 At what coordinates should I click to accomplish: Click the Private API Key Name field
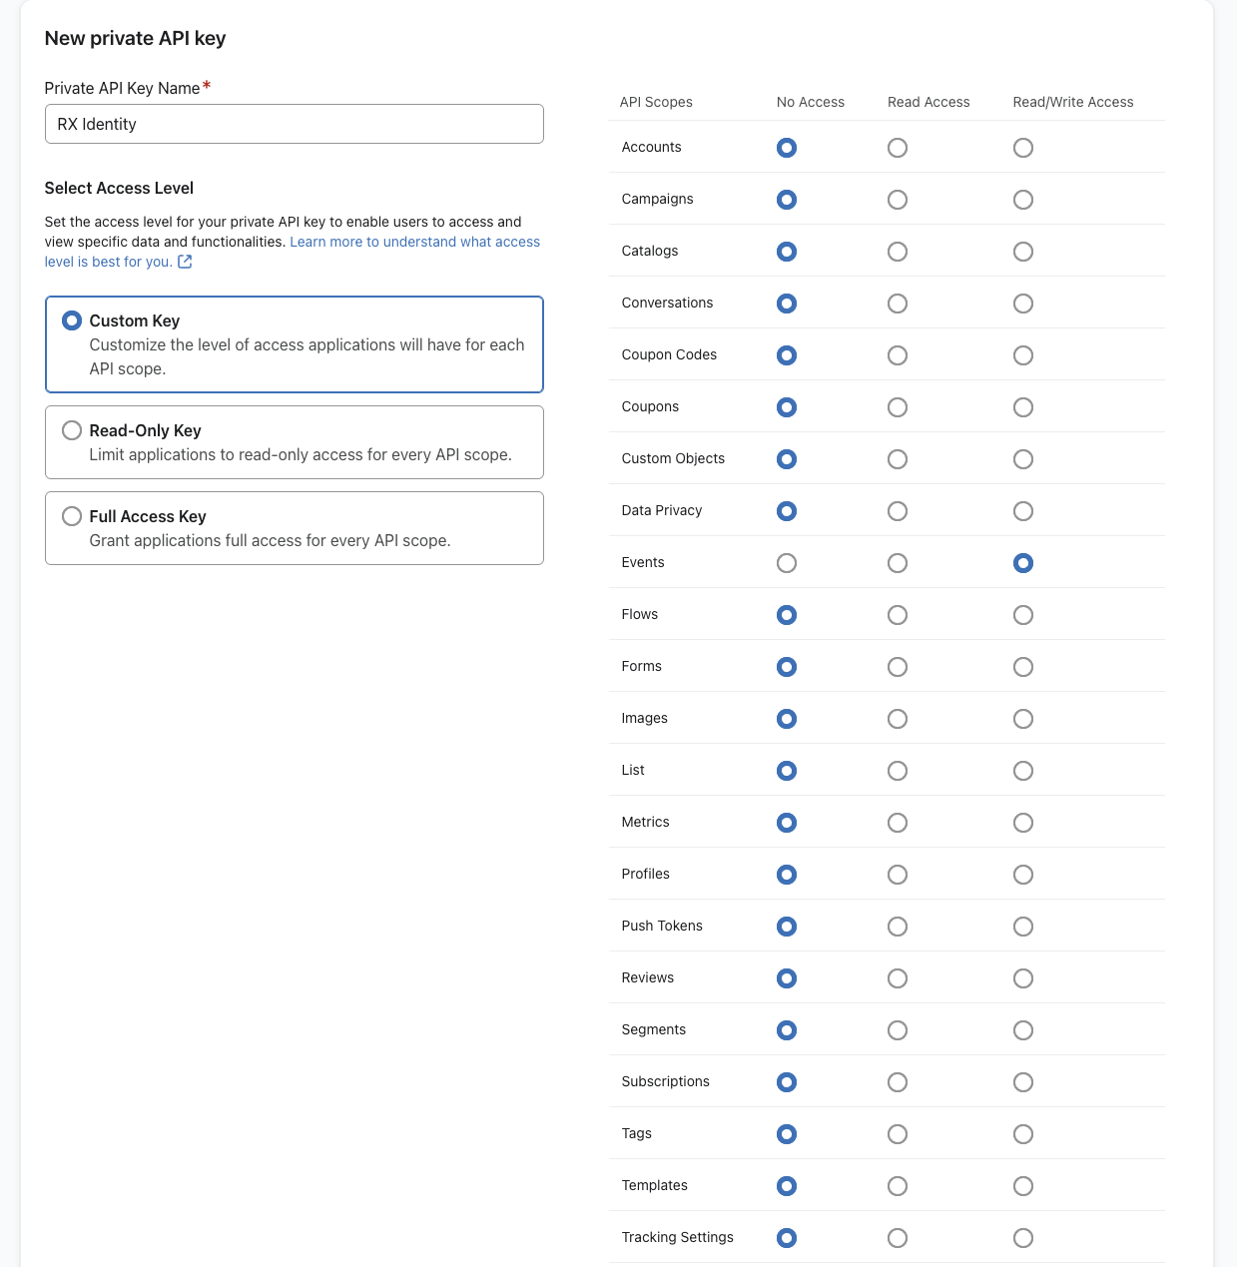[x=294, y=124]
